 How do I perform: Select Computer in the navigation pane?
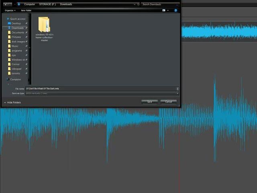(15, 80)
